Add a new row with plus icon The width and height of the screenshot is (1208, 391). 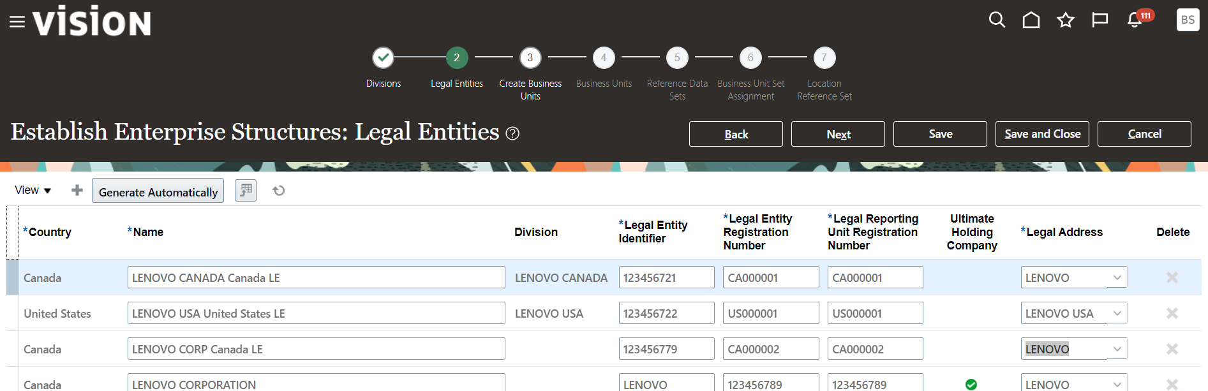point(77,190)
